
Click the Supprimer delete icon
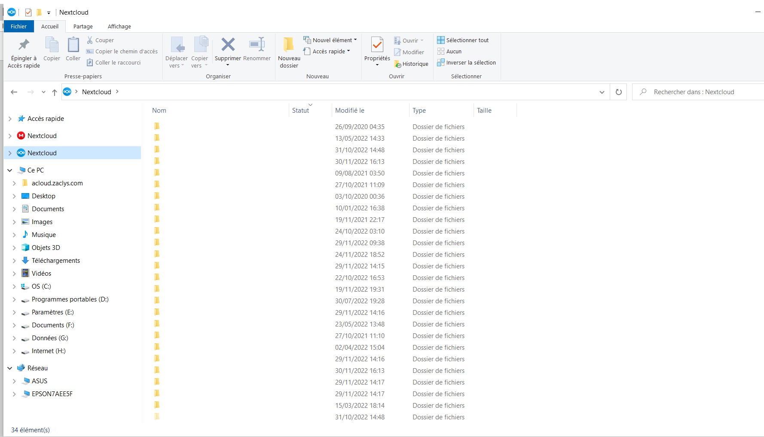point(228,44)
